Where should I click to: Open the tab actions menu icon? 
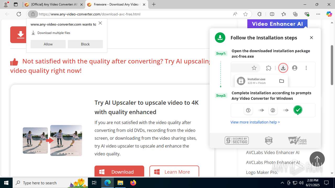tap(16, 4)
